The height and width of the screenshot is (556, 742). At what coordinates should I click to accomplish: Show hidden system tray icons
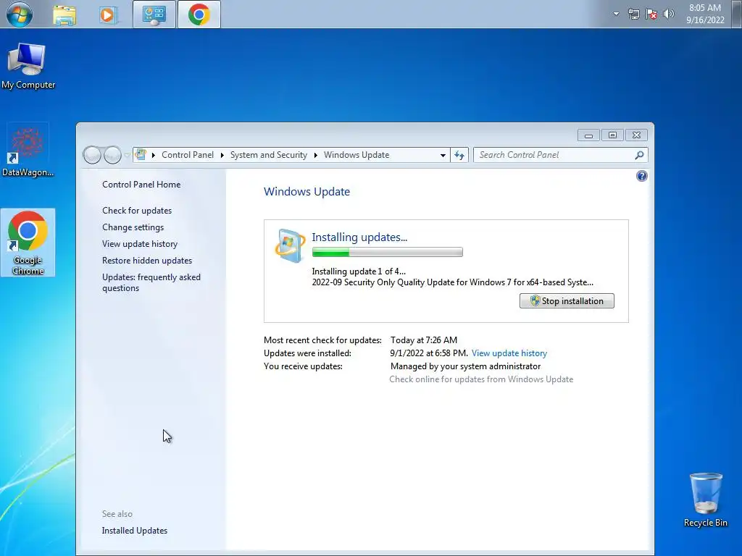[x=616, y=14]
